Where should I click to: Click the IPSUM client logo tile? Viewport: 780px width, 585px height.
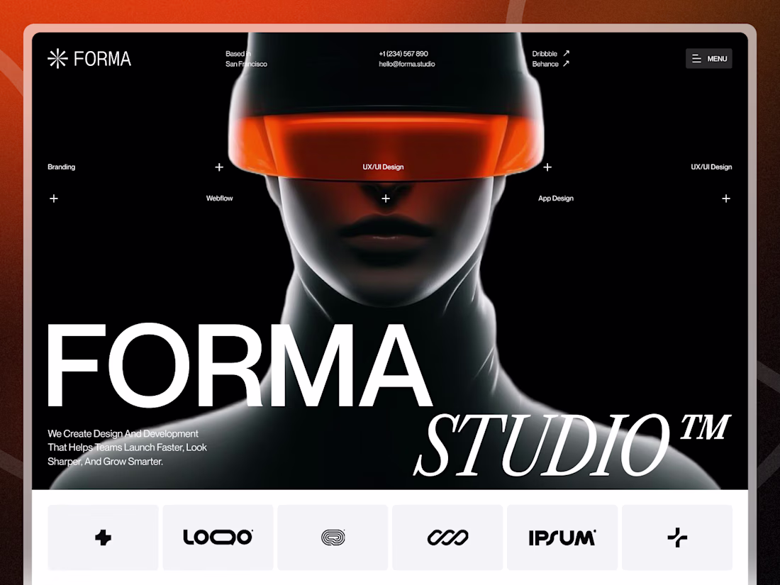coord(562,537)
